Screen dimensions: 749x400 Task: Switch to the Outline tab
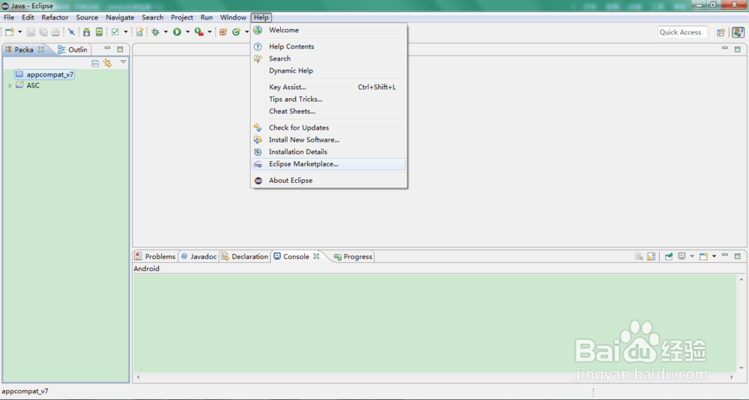(73, 49)
